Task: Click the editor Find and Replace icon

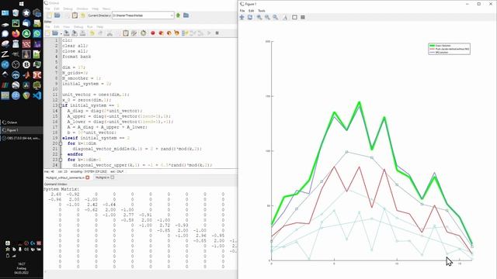Action: point(134,33)
